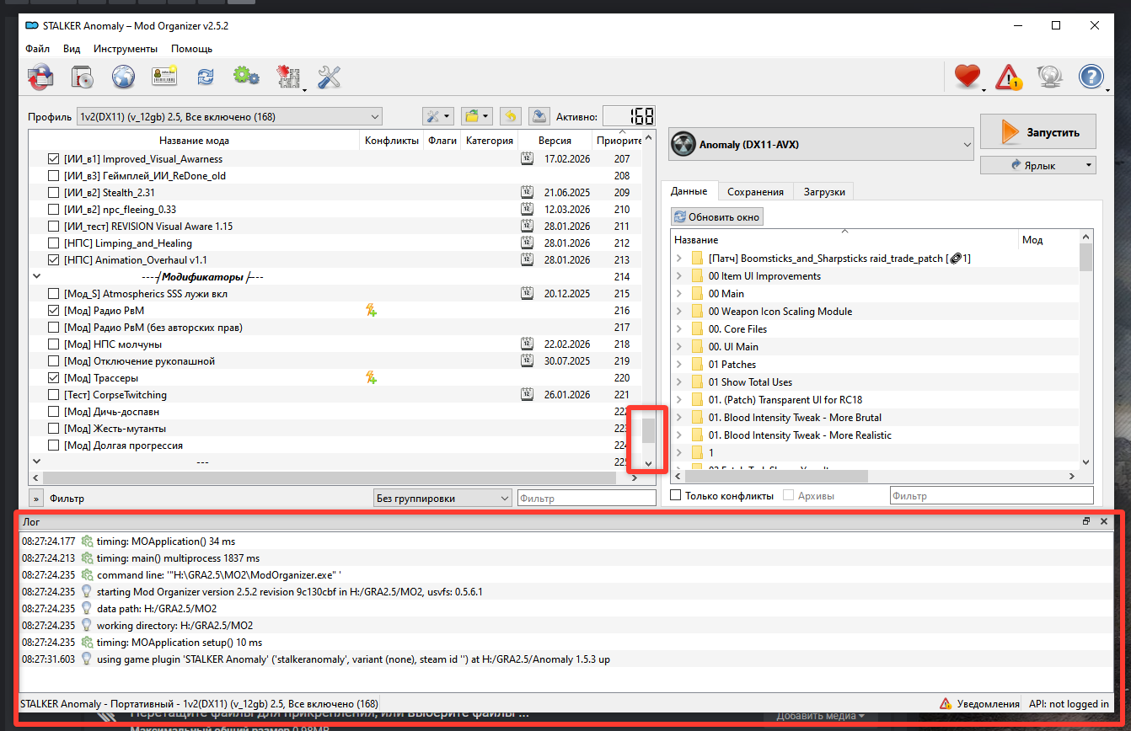
Task: Click the gear icon of the command line log entry
Action: [86, 574]
